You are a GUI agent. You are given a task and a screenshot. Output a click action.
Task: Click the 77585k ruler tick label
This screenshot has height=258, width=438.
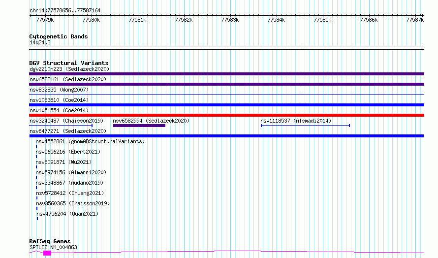click(322, 20)
